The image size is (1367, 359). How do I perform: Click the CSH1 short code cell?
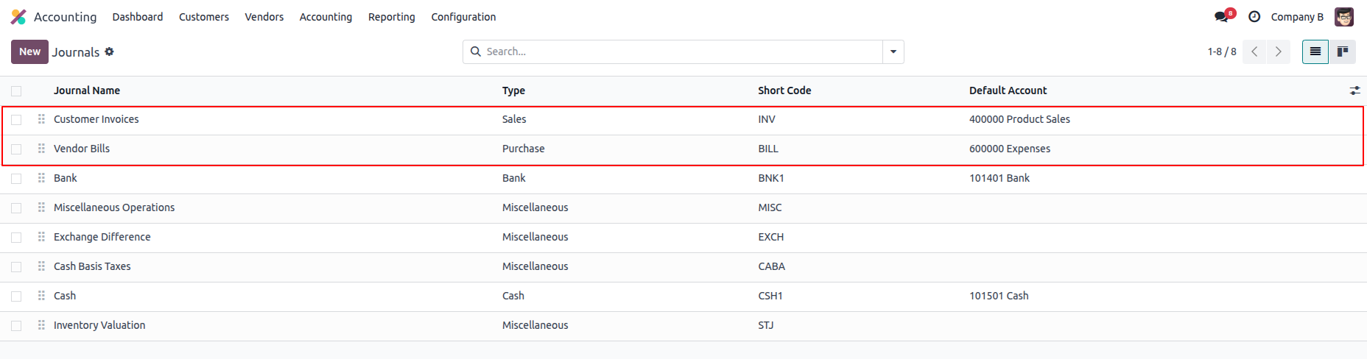pos(770,296)
